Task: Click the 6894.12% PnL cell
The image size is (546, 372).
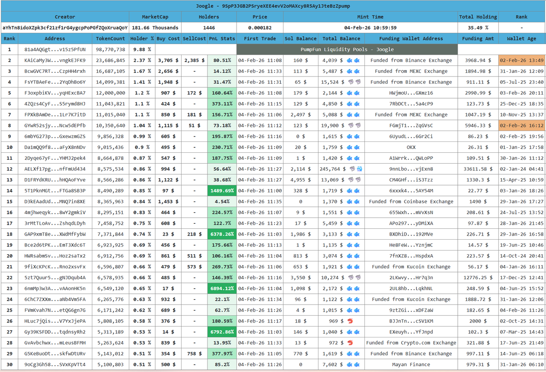Action: click(222, 288)
